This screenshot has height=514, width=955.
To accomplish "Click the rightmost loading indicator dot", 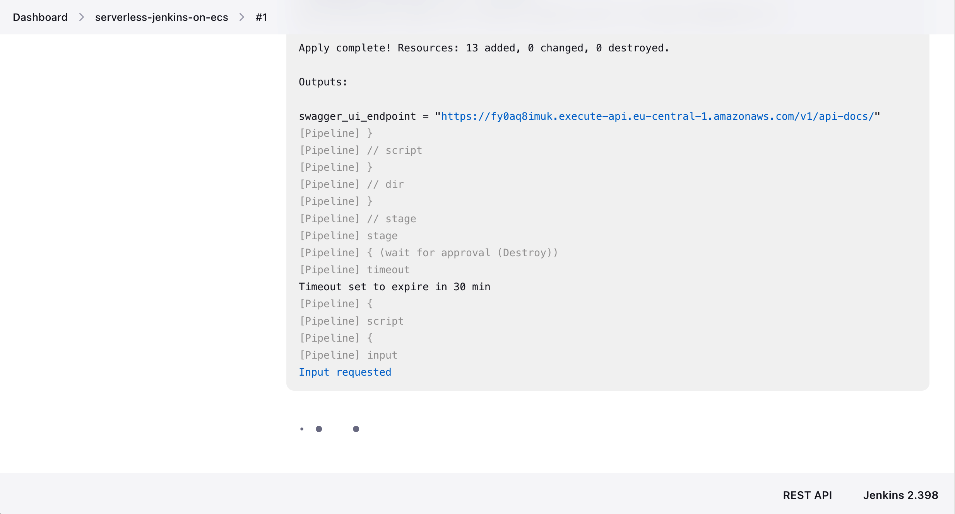I will (356, 429).
